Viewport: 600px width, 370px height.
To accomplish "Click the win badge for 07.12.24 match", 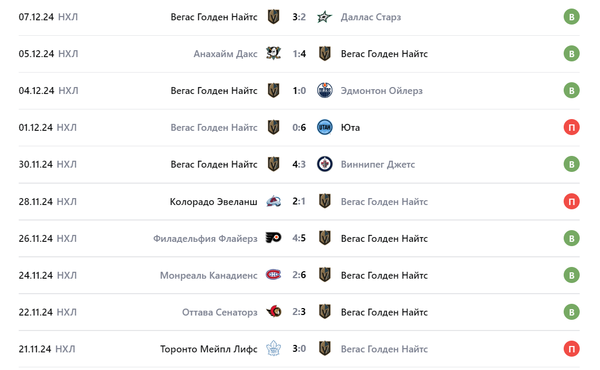I will (571, 17).
